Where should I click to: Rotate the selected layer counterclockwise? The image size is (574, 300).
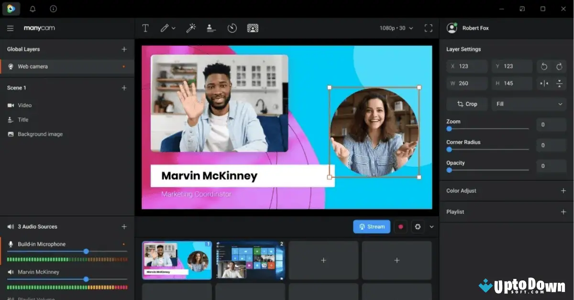click(x=542, y=66)
